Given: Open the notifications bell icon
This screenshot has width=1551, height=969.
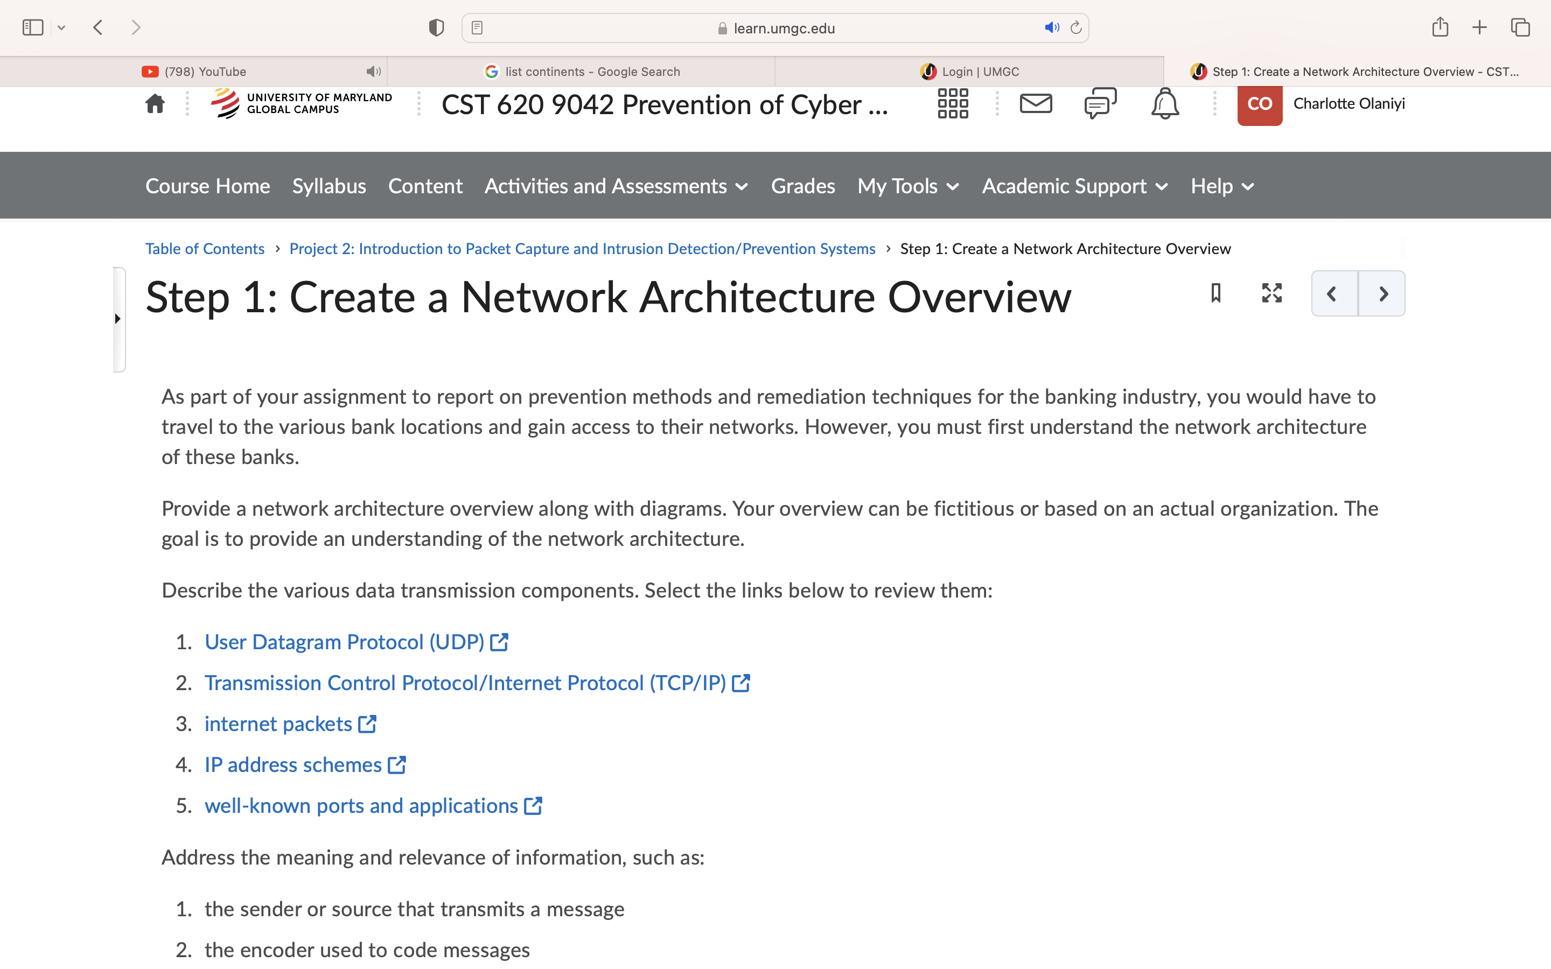Looking at the screenshot, I should coord(1164,103).
